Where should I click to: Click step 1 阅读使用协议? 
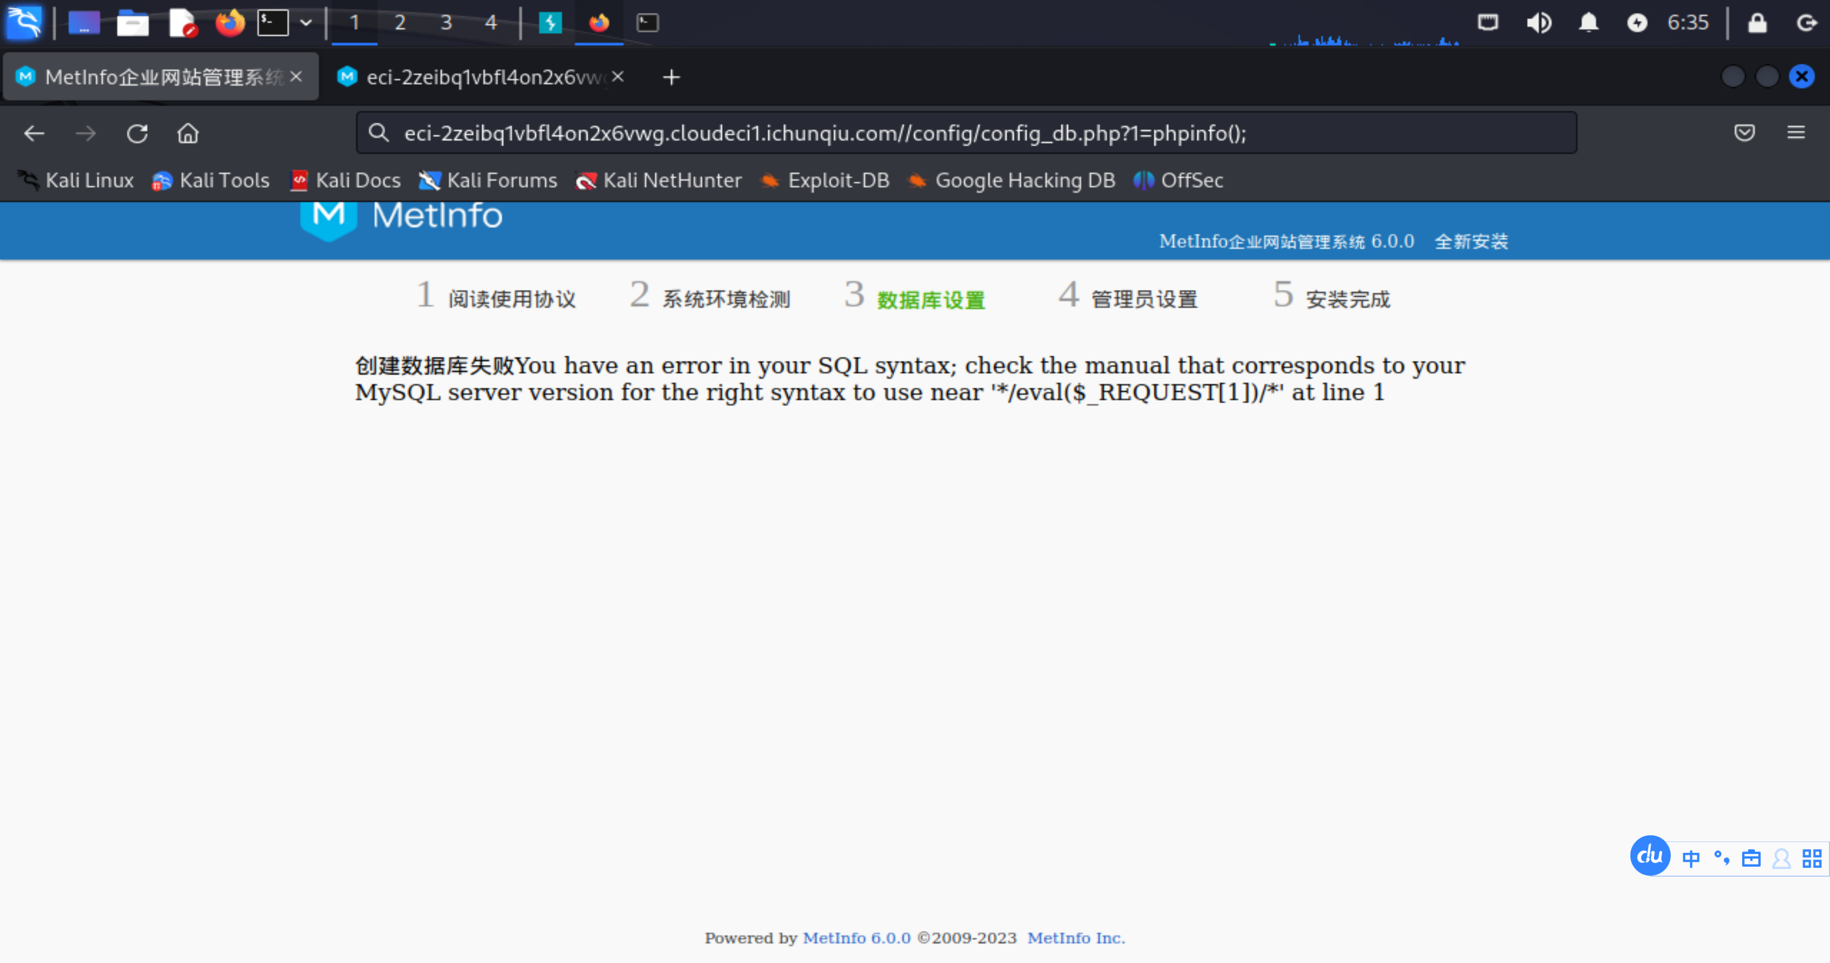pos(496,297)
